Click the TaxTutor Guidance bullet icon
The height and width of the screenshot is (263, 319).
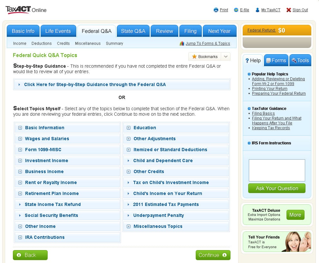[x=249, y=109]
